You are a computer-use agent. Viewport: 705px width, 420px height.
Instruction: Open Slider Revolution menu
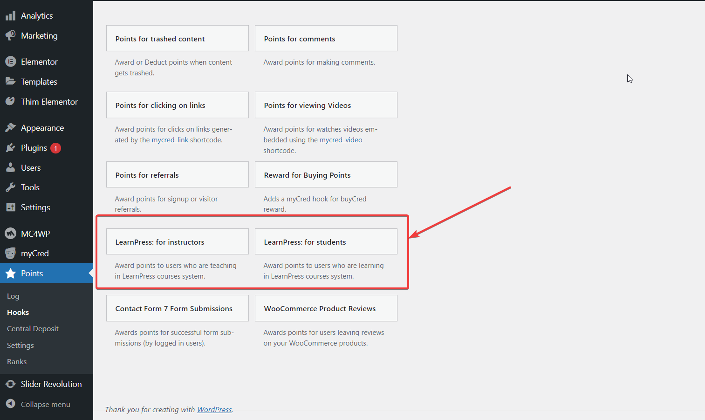pos(51,384)
